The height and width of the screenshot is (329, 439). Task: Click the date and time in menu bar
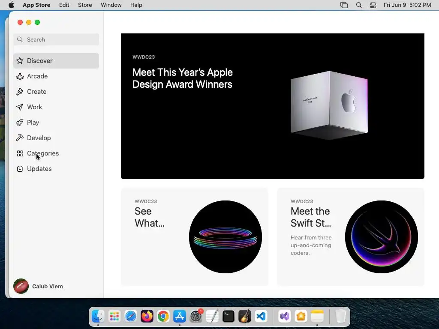tap(407, 5)
